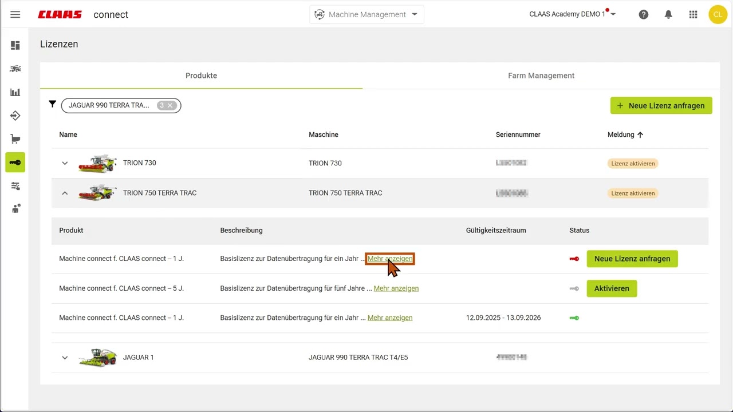
Task: Open the route directions sidebar icon
Action: pos(15,116)
